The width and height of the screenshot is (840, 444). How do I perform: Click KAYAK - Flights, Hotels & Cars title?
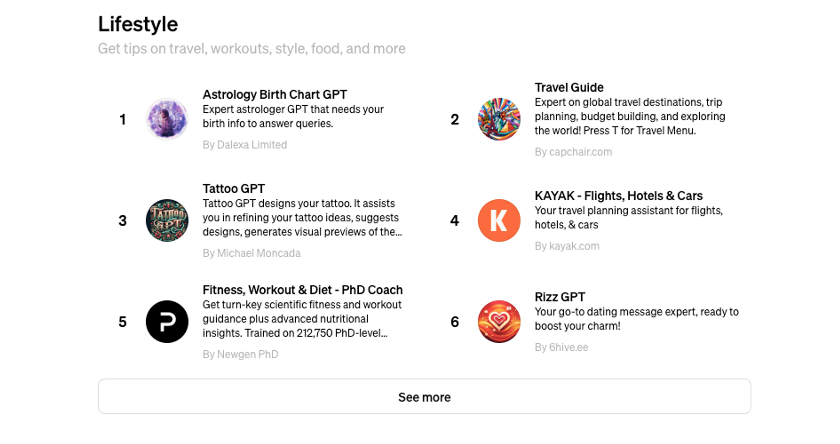coord(618,196)
